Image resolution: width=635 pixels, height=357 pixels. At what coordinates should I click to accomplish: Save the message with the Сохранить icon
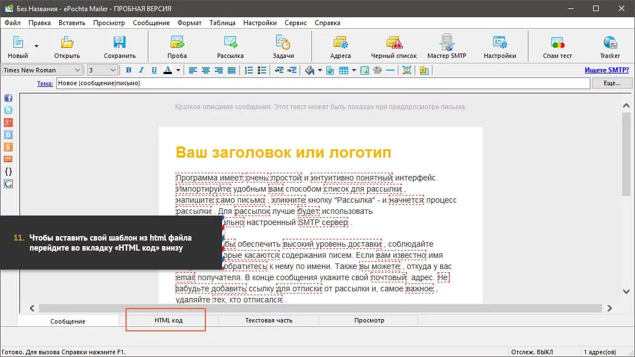119,42
